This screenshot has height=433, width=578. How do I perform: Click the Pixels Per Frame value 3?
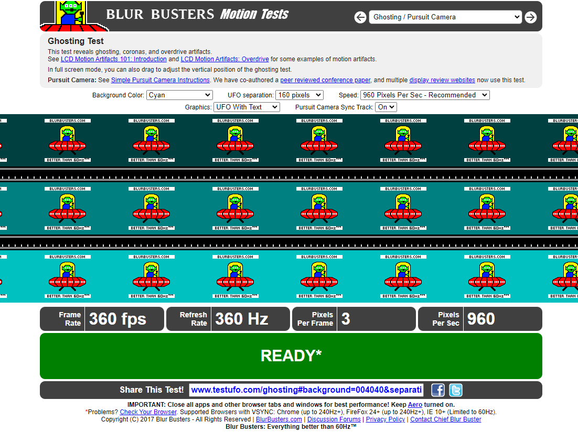click(x=346, y=319)
